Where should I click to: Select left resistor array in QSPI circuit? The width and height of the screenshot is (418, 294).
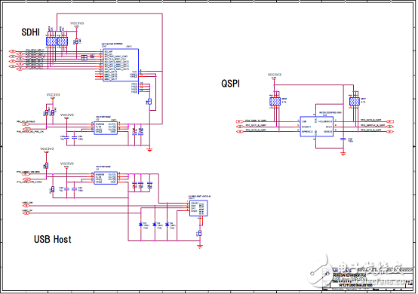(x=275, y=102)
